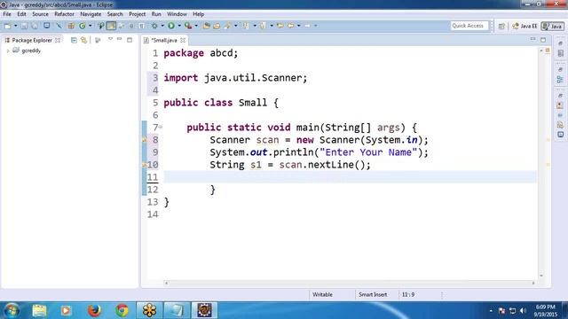This screenshot has height=319, width=568.
Task: Click the Forward navigation arrow
Action: pyautogui.click(x=308, y=26)
